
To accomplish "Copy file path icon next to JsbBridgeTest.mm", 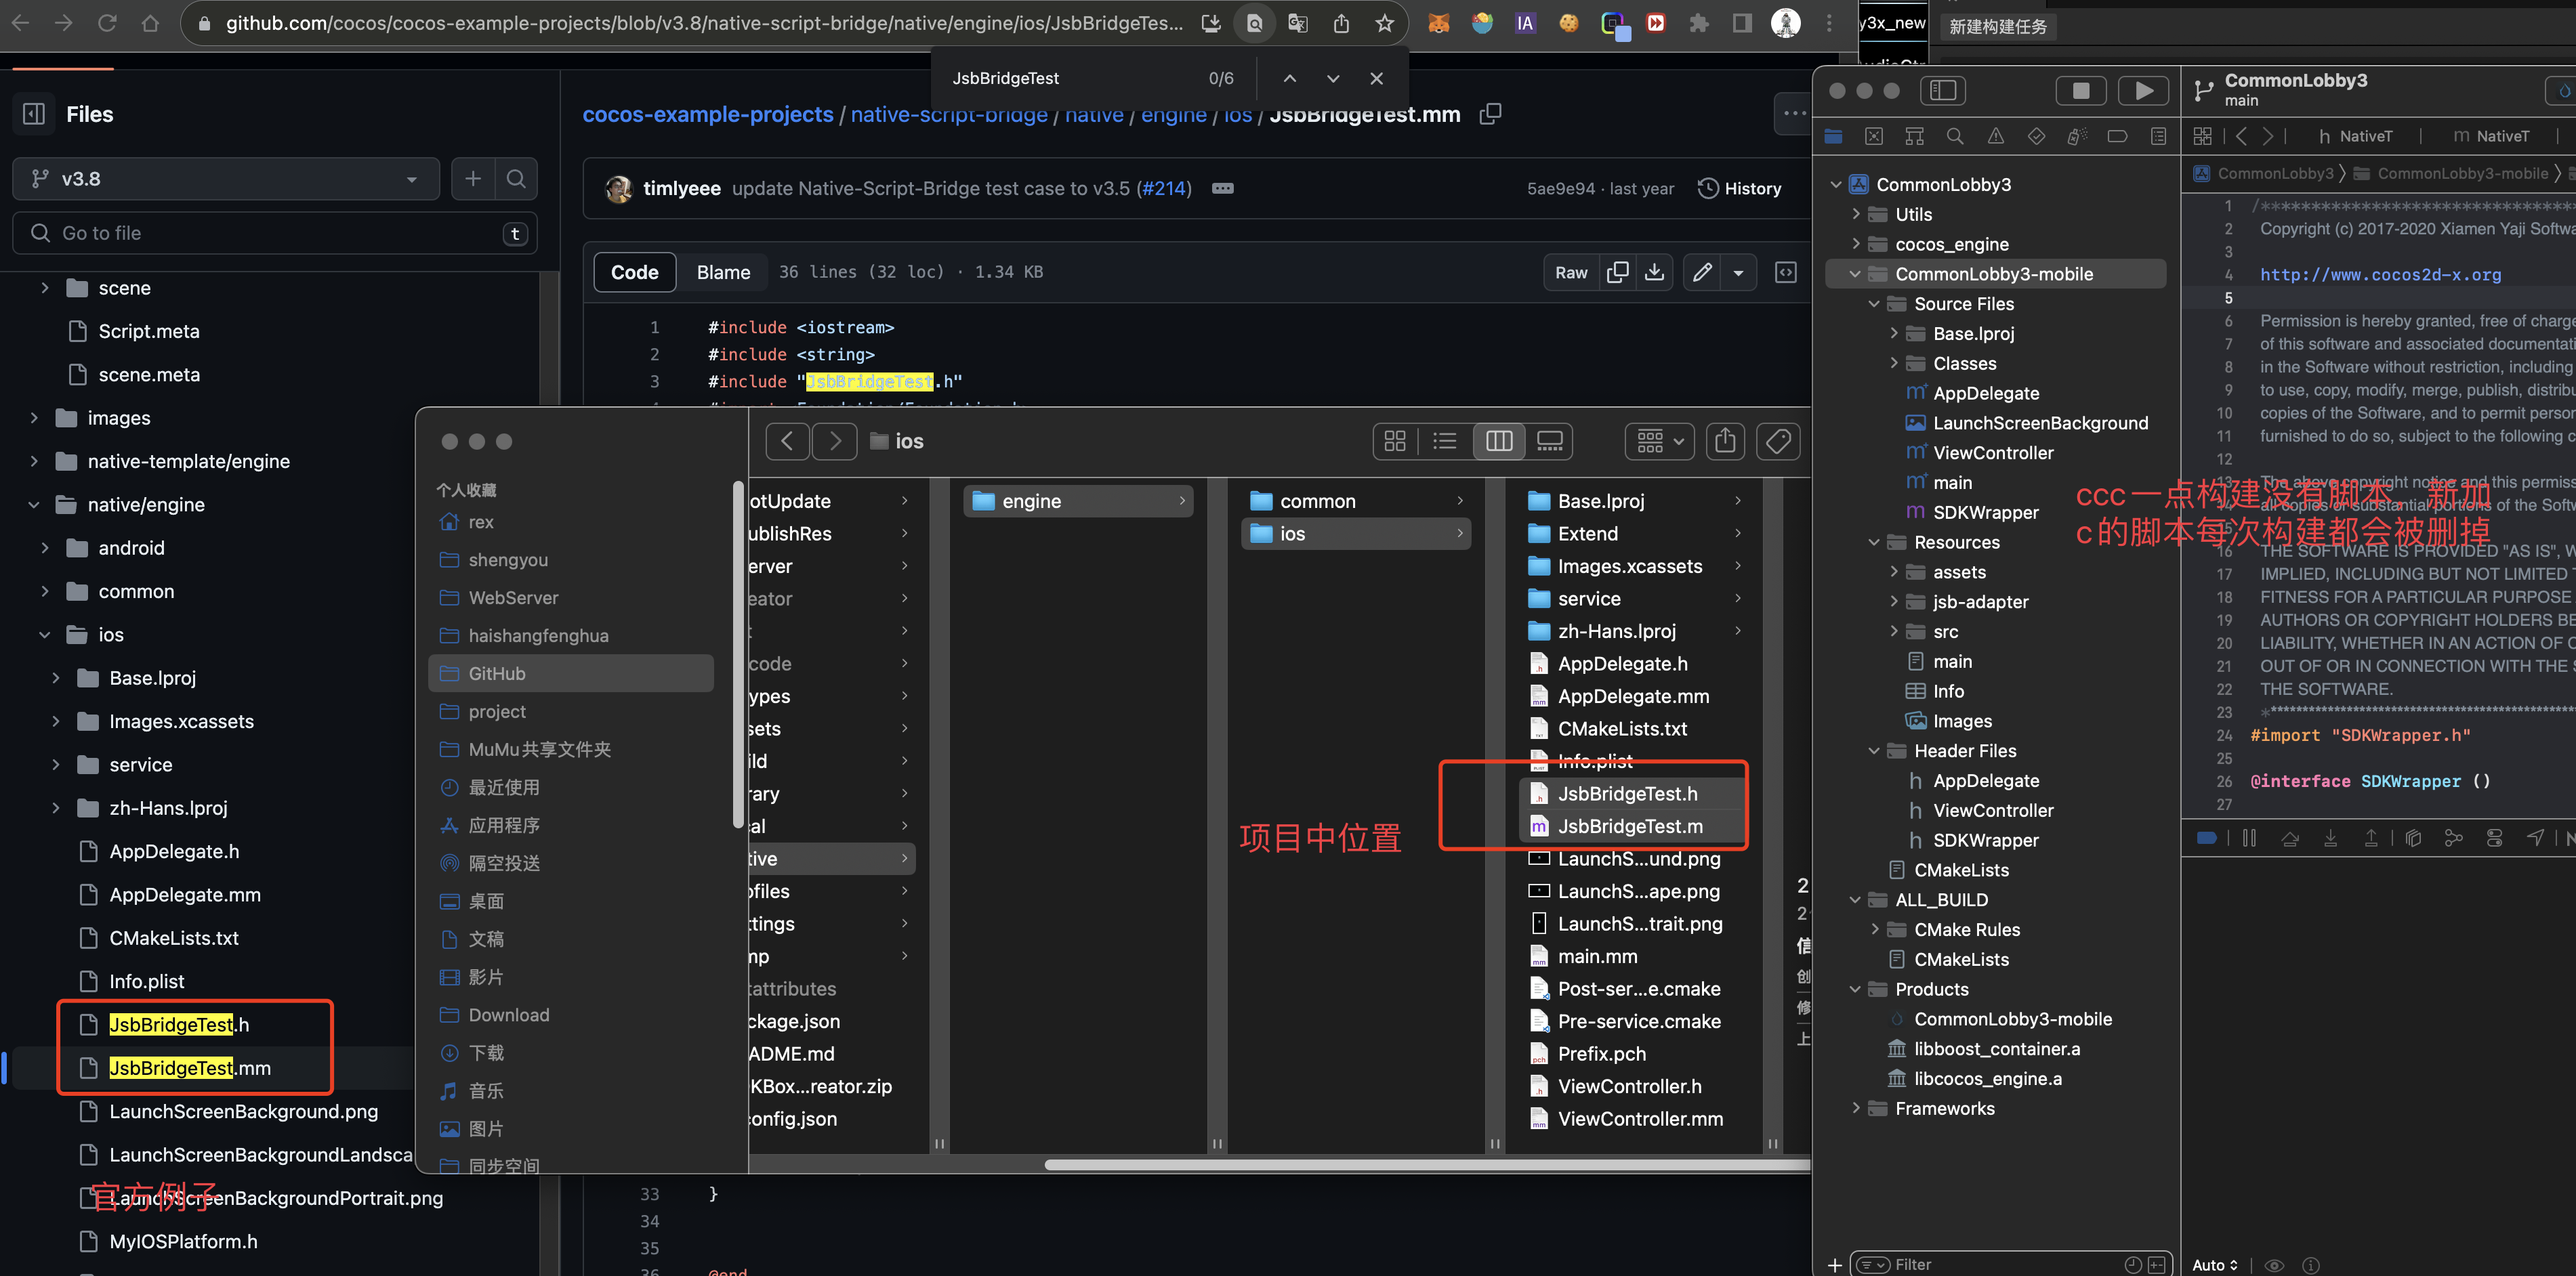I will (x=1490, y=114).
